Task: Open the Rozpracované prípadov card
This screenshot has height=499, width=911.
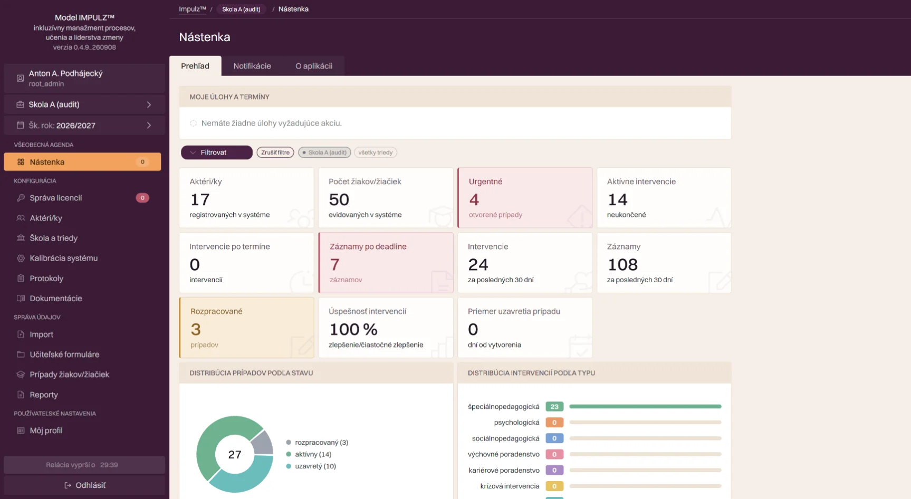Action: pyautogui.click(x=246, y=328)
